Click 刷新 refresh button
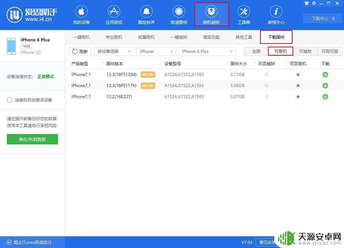The image size is (344, 248). coord(80,51)
